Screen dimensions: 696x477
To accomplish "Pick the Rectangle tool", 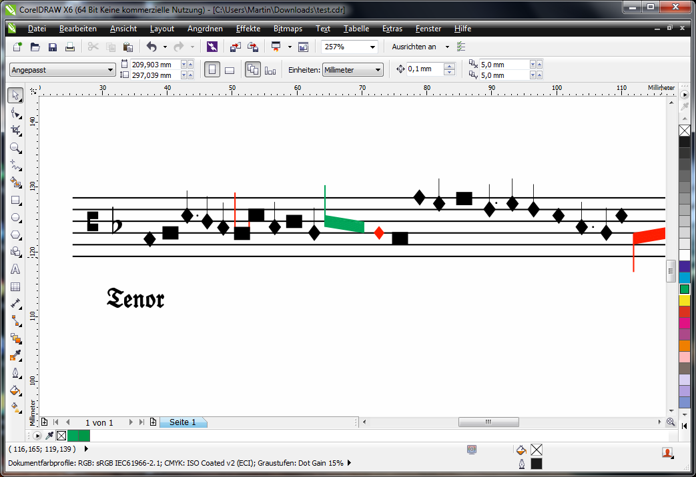I will 15,200.
